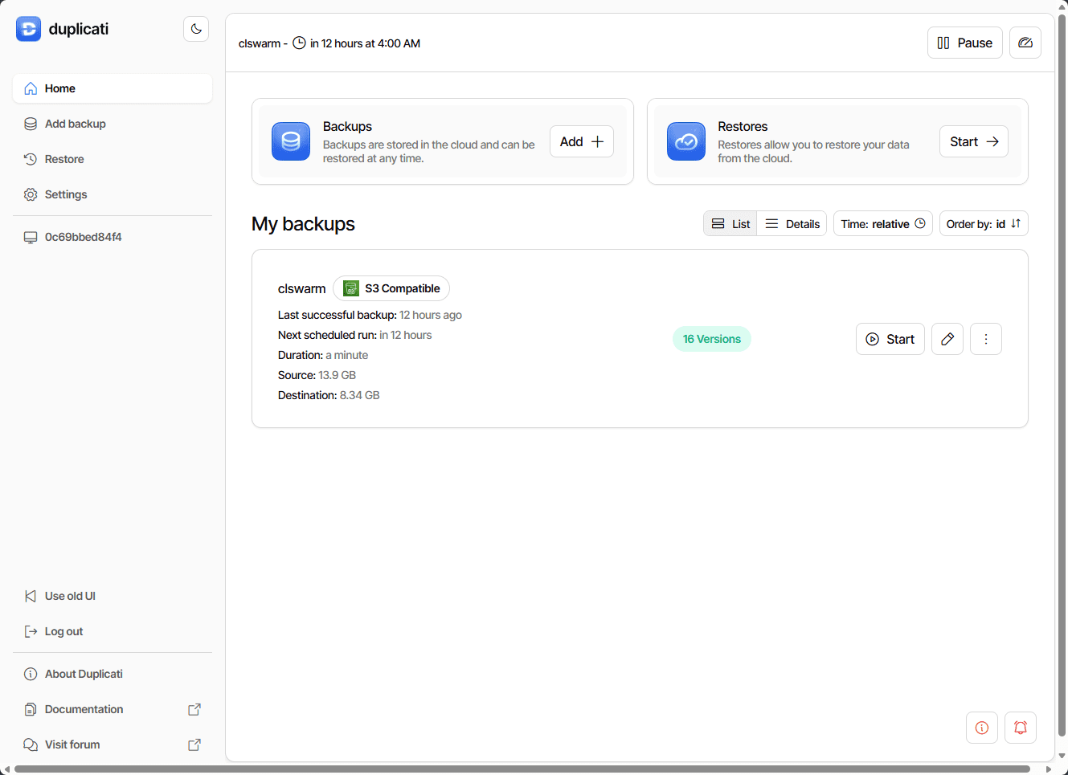Click the horizontal scrollbar
Image resolution: width=1068 pixels, height=775 pixels.
click(522, 769)
